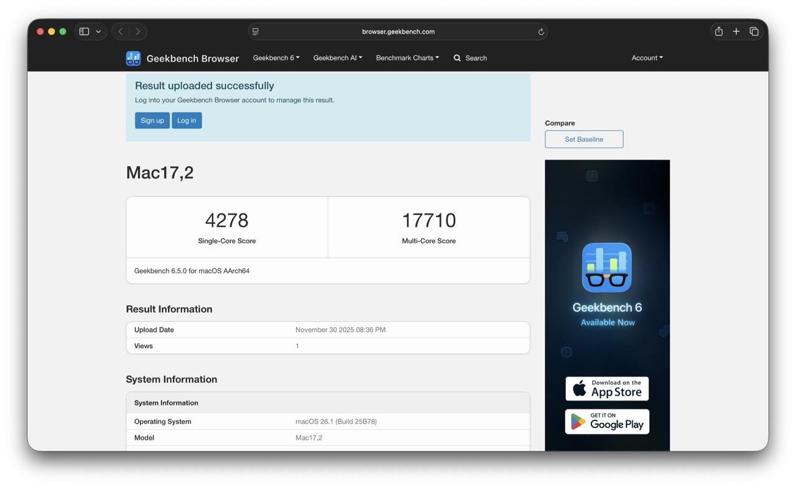Viewport: 796px width, 487px height.
Task: Click the Single-Core Score label
Action: pyautogui.click(x=227, y=241)
